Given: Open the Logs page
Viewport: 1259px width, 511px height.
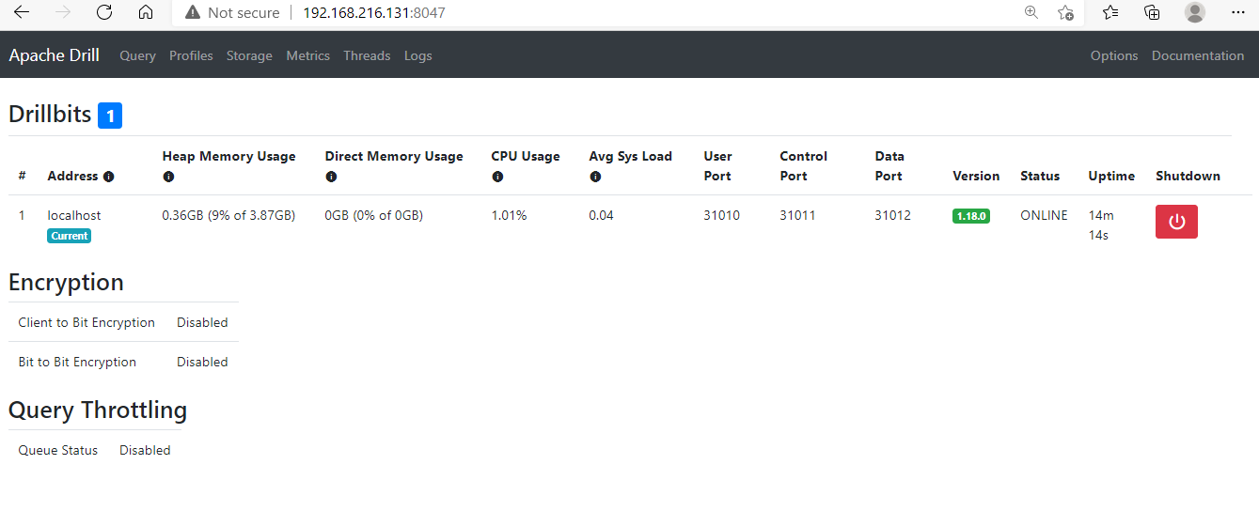Looking at the screenshot, I should tap(418, 55).
